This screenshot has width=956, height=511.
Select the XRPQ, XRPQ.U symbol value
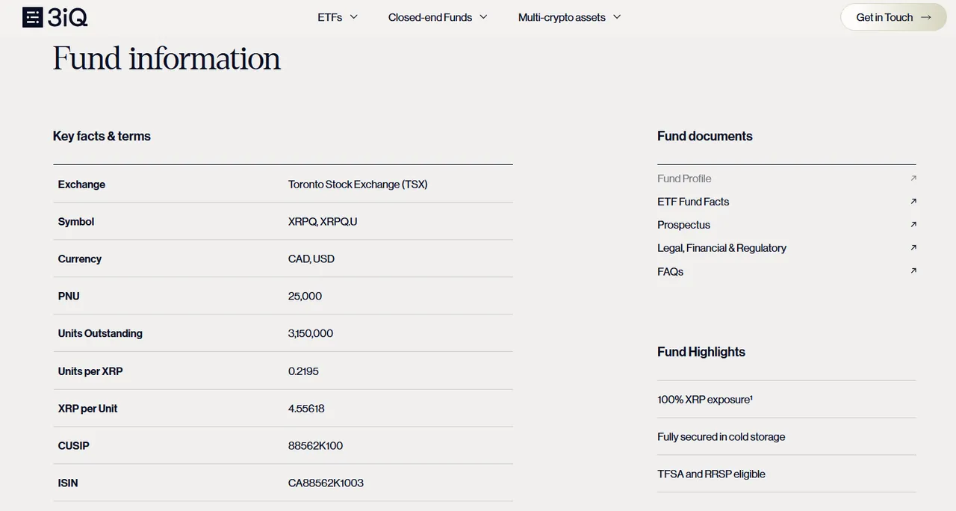click(323, 222)
